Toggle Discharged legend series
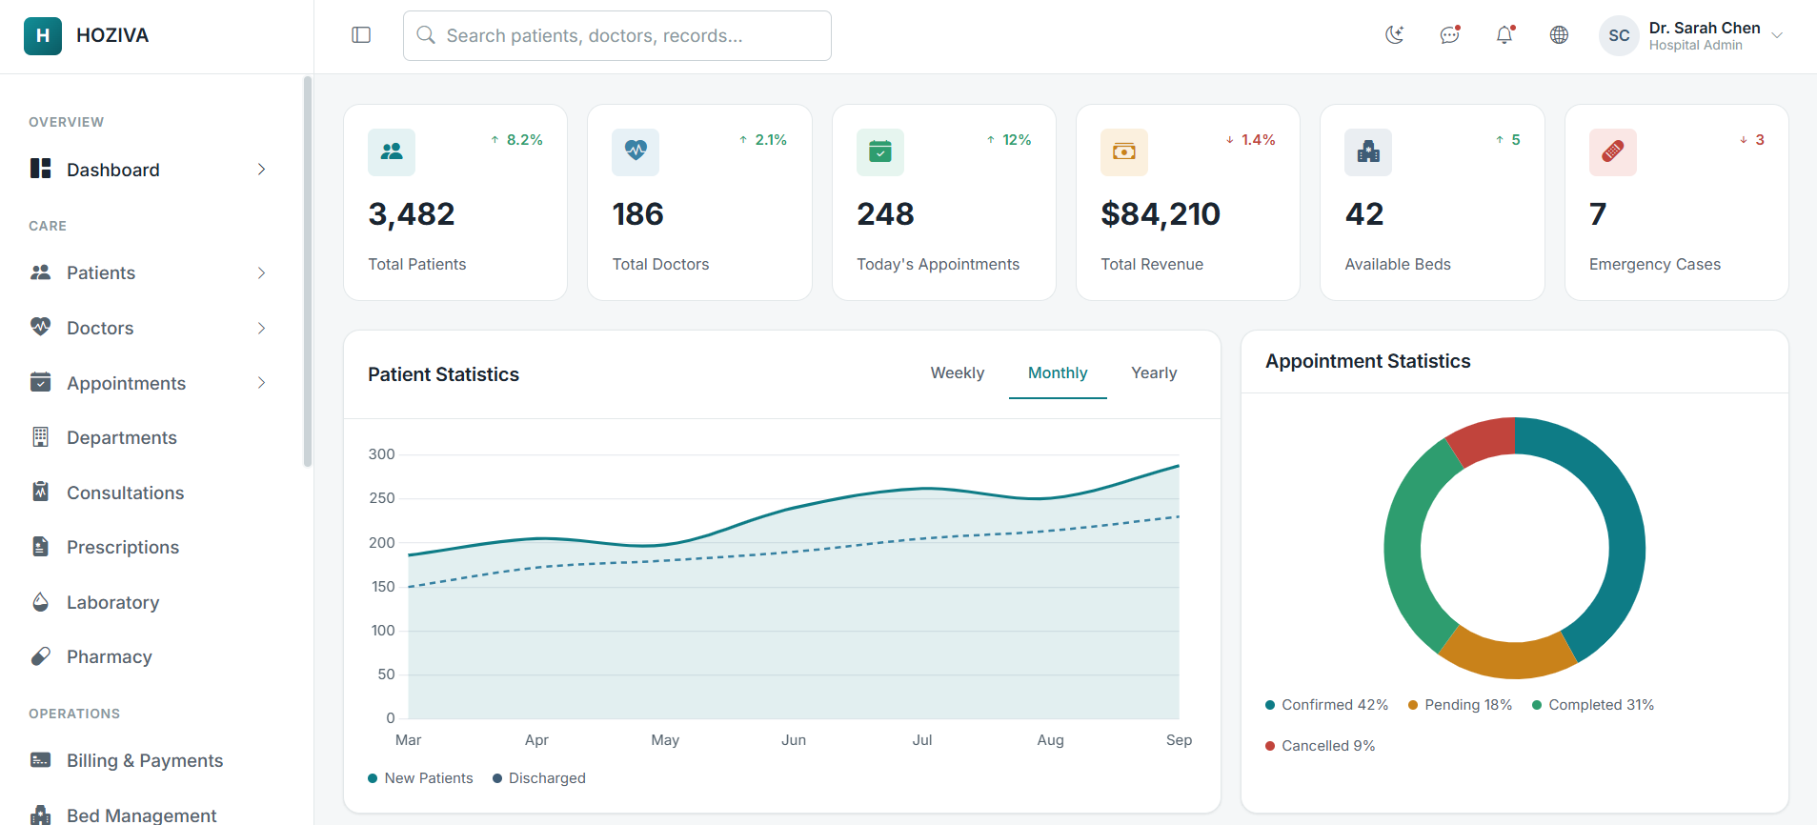This screenshot has width=1817, height=825. [539, 778]
